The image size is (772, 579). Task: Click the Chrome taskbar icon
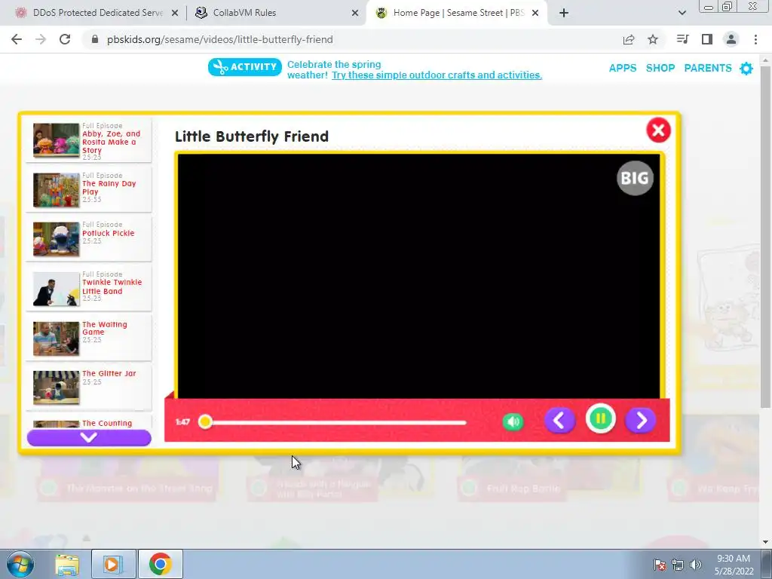coord(161,564)
